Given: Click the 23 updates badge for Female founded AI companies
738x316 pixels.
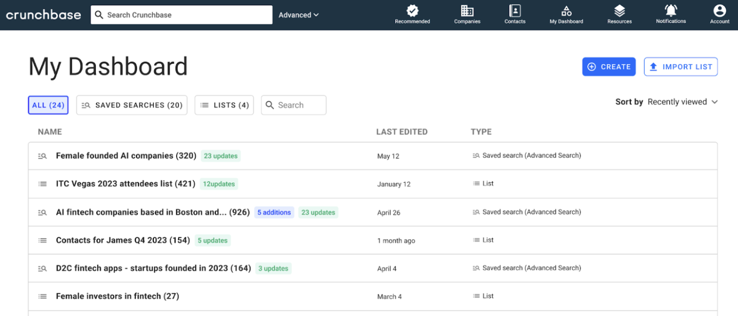Looking at the screenshot, I should click(221, 156).
